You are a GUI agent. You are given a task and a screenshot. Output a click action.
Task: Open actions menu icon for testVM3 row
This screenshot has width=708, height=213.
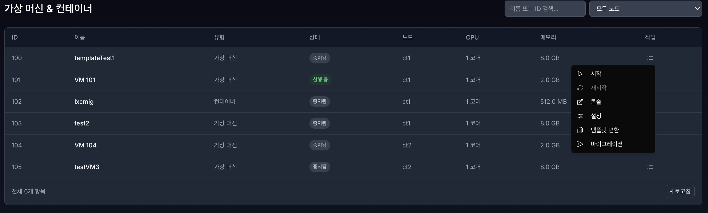point(650,167)
